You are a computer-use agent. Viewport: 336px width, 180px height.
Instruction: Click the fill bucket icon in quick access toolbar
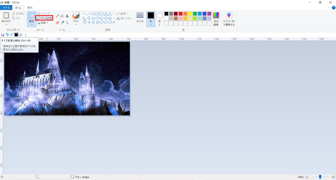pos(21,35)
